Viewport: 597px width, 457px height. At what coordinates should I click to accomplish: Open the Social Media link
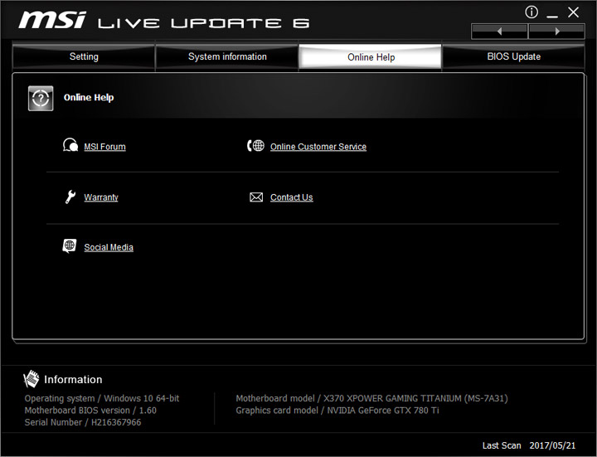(x=109, y=247)
